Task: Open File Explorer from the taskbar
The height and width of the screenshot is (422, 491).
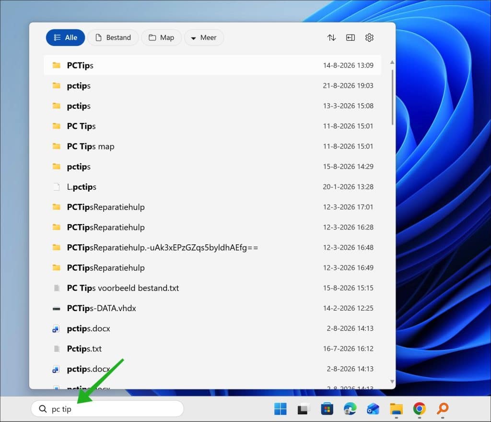Action: pos(397,409)
